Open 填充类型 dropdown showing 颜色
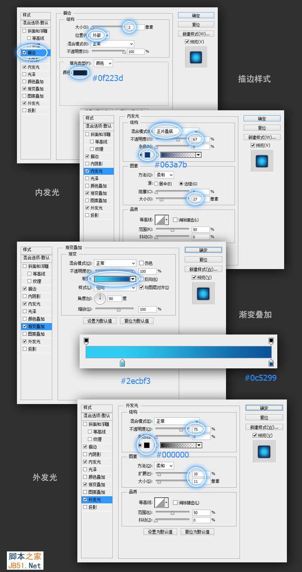 (x=103, y=63)
